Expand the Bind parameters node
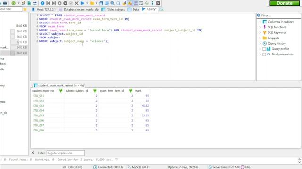 pyautogui.click(x=260, y=54)
